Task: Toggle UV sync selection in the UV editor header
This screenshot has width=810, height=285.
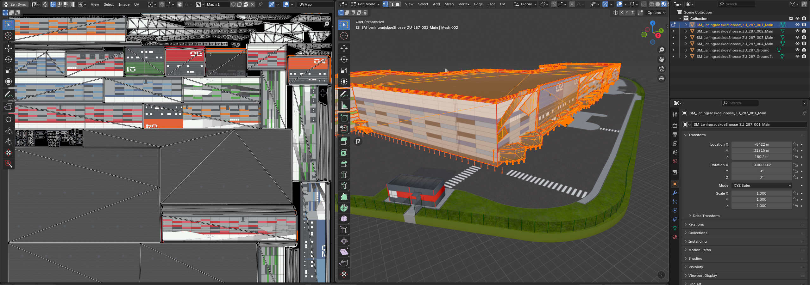Action: coord(45,4)
